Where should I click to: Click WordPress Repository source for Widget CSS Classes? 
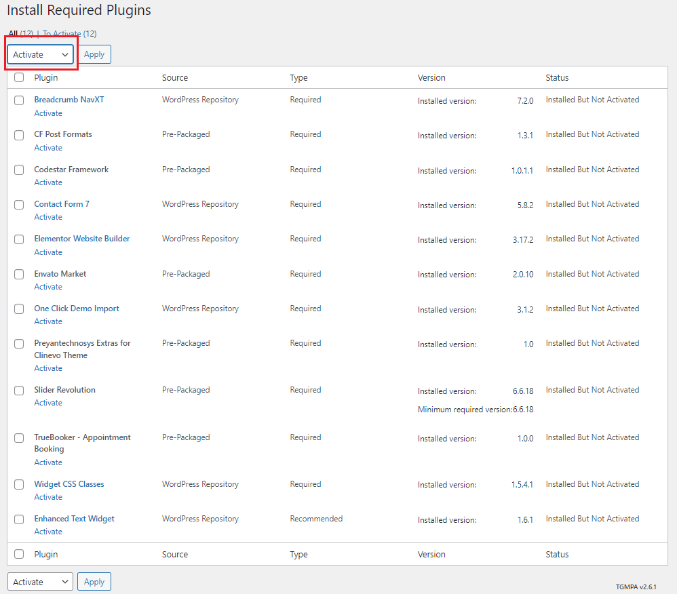[200, 484]
